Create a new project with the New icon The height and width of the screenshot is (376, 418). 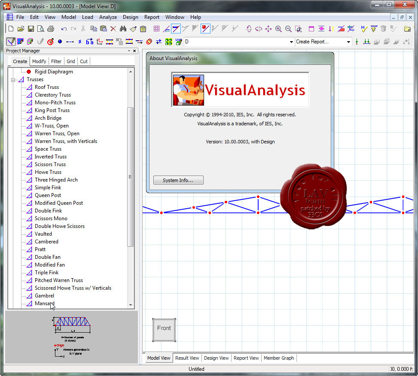pyautogui.click(x=11, y=29)
